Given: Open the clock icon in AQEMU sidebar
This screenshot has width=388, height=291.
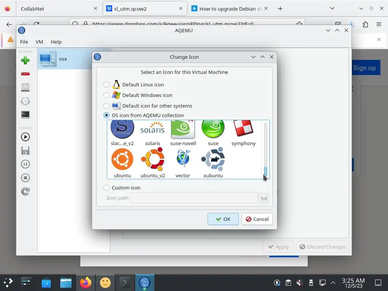Looking at the screenshot, I should [x=25, y=101].
